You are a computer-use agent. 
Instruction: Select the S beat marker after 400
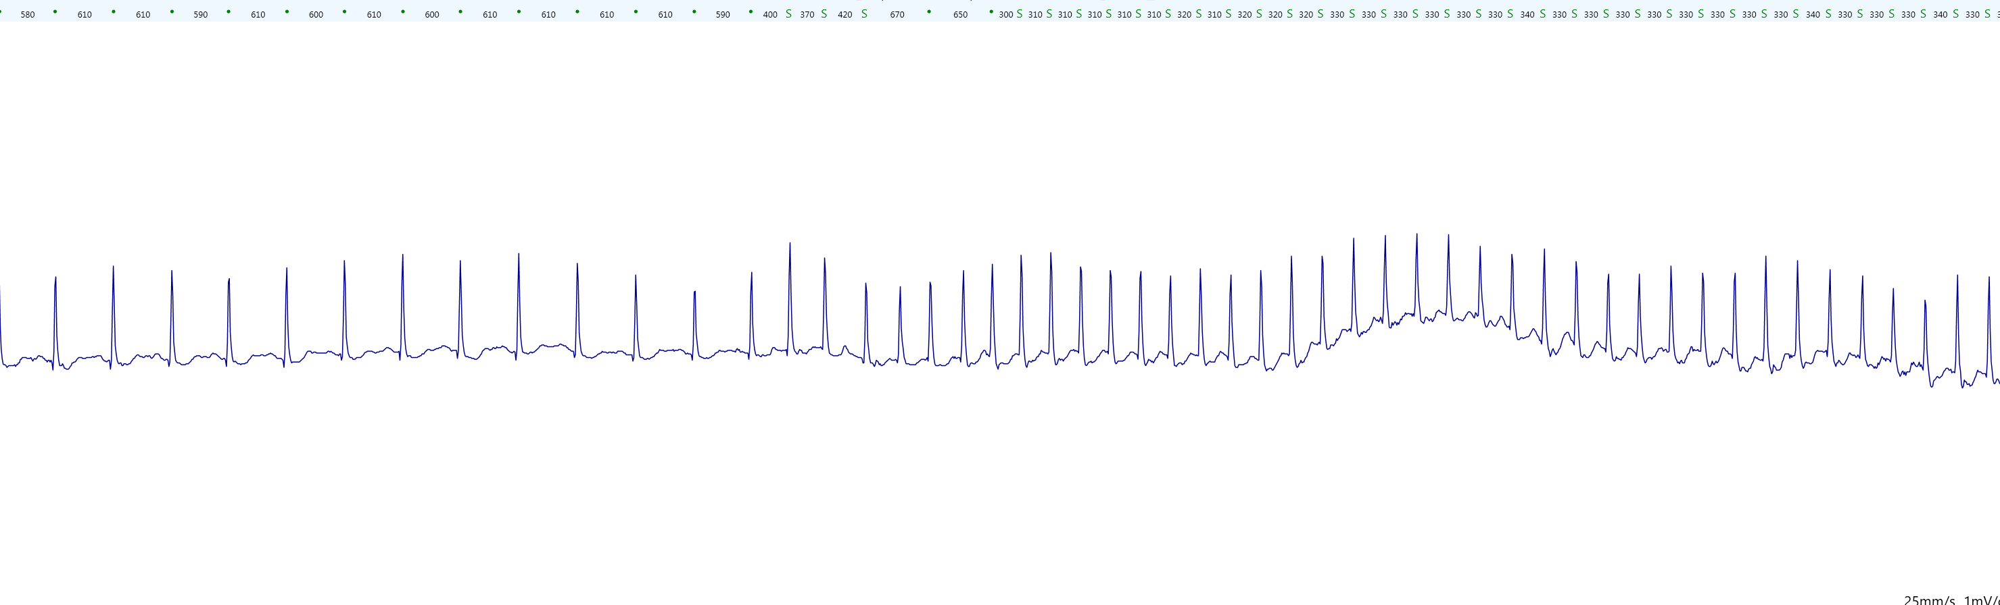pos(788,14)
